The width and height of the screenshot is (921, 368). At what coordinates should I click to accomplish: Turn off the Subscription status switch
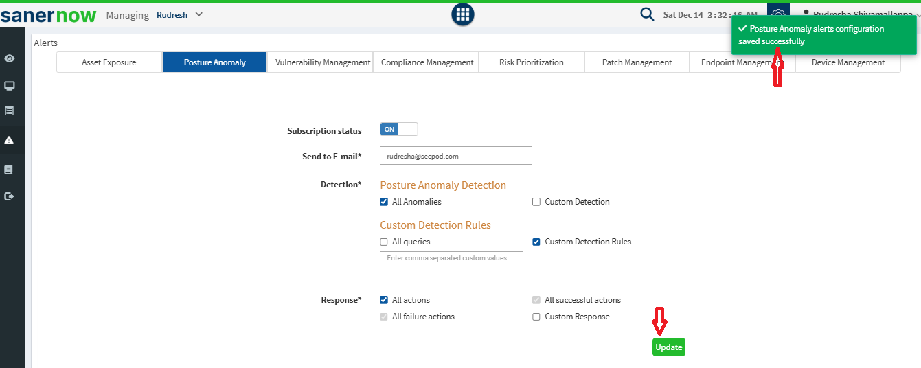click(x=398, y=129)
